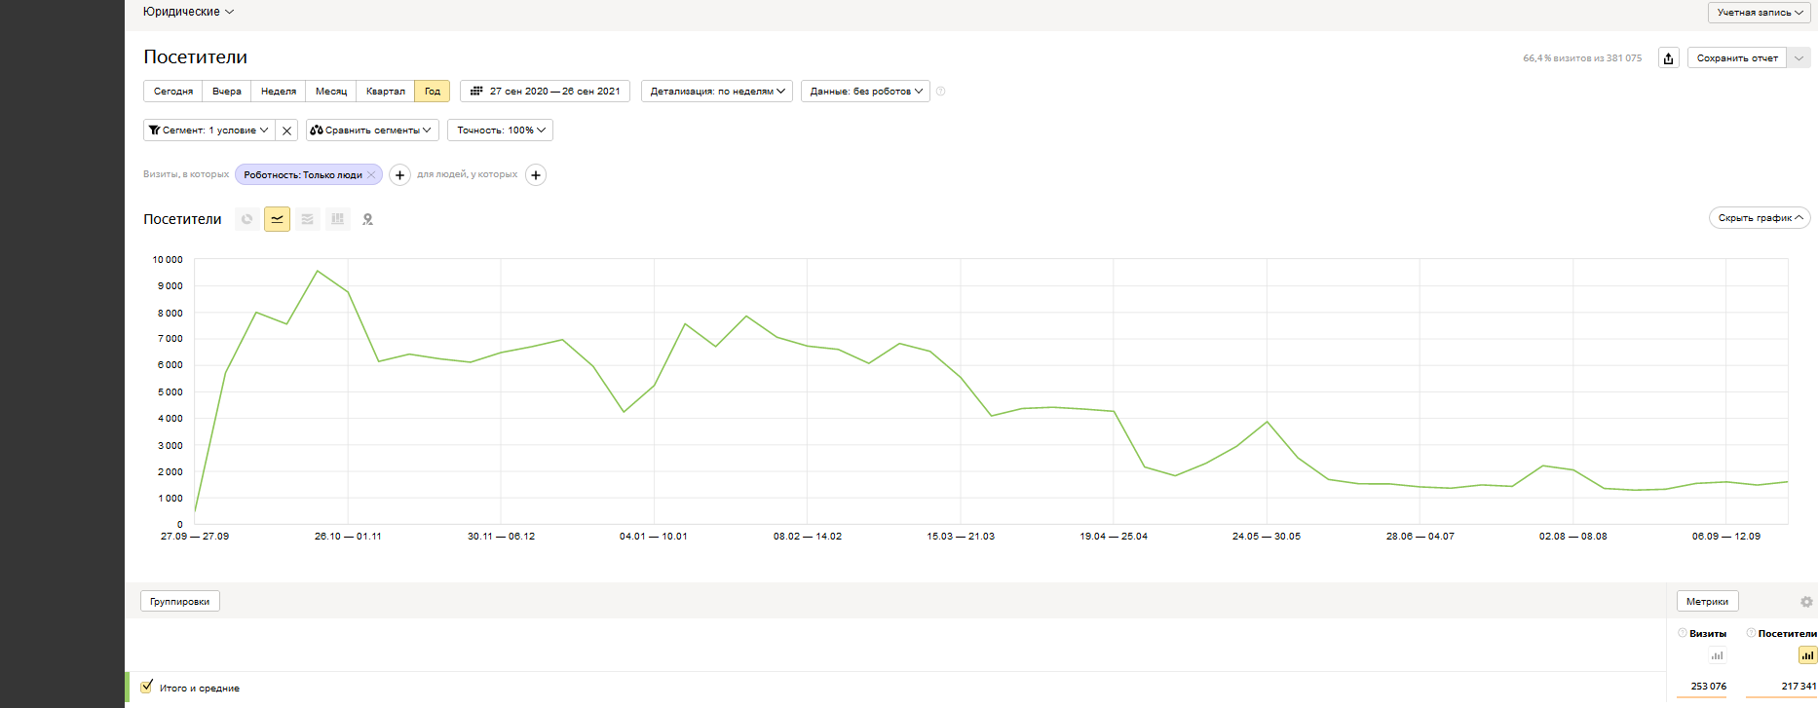
Task: Select the Квартал period tab
Action: 385,92
